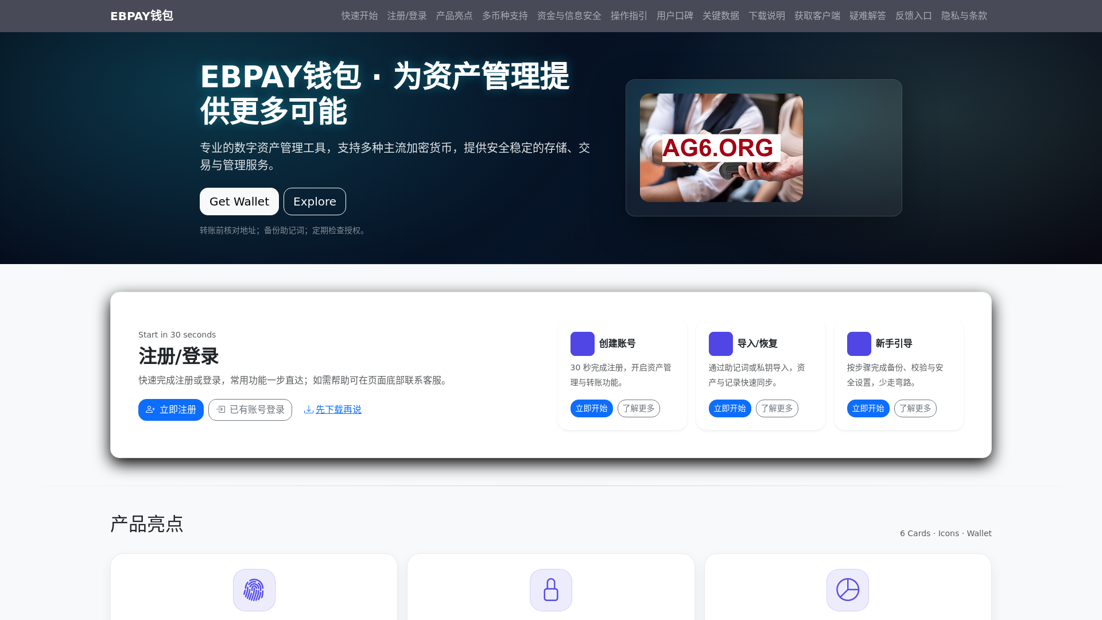
Task: Open 隐私与条款 nav item
Action: pos(964,16)
